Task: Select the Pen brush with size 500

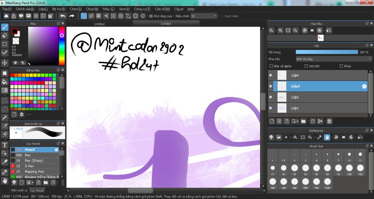Action: point(35,155)
